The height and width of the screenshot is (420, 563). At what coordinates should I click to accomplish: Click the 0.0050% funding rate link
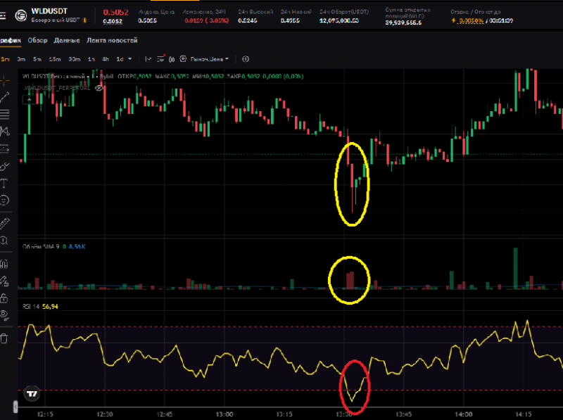472,21
